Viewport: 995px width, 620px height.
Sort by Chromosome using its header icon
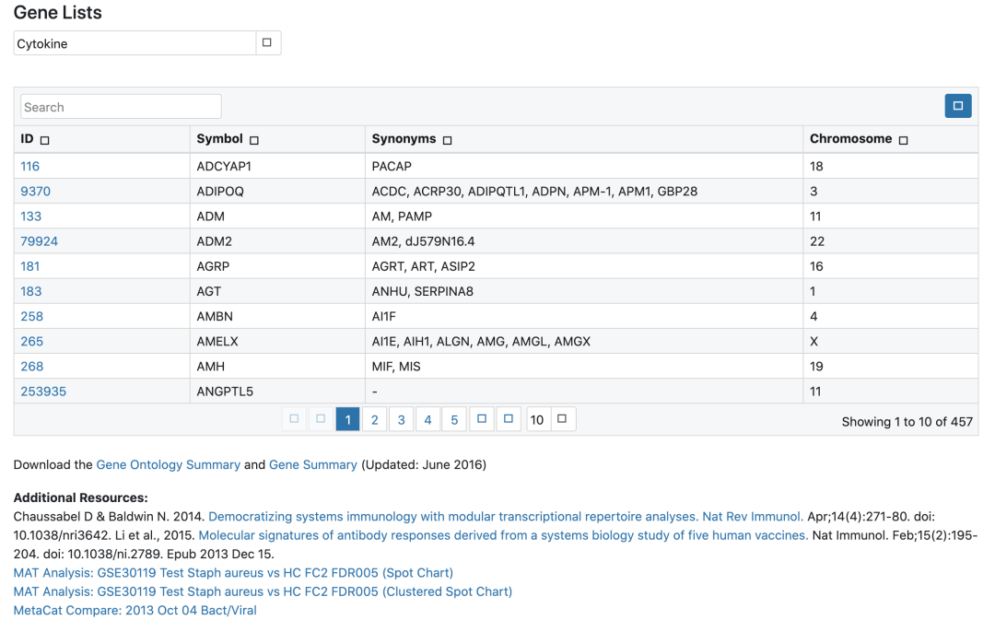coord(903,140)
